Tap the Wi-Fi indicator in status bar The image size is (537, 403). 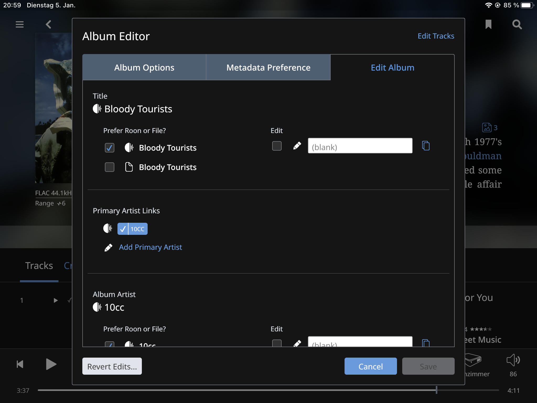point(488,5)
